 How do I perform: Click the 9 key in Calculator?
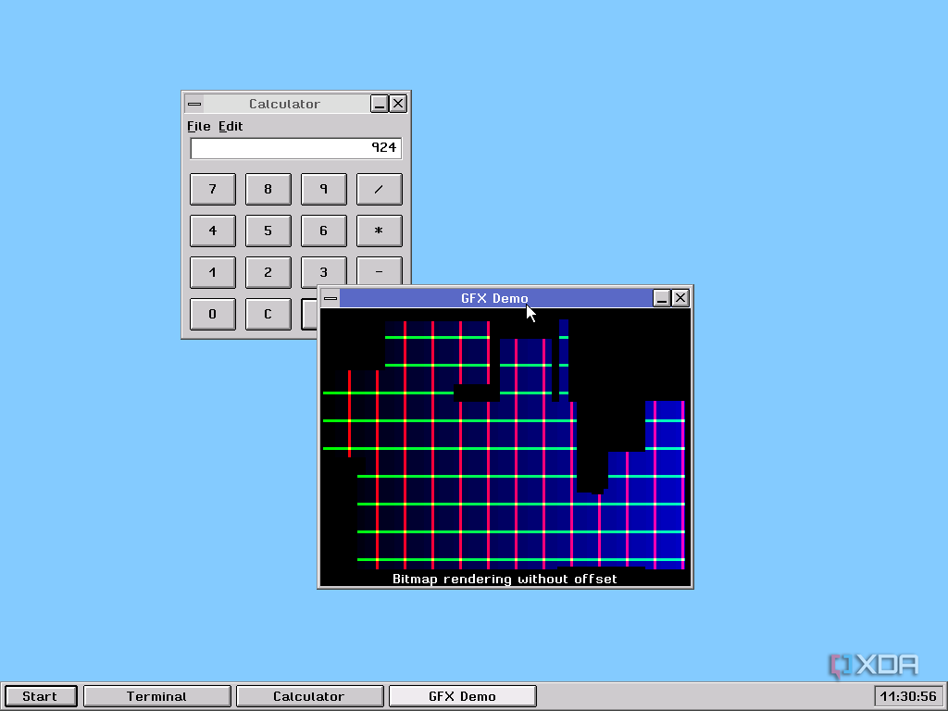pyautogui.click(x=324, y=189)
